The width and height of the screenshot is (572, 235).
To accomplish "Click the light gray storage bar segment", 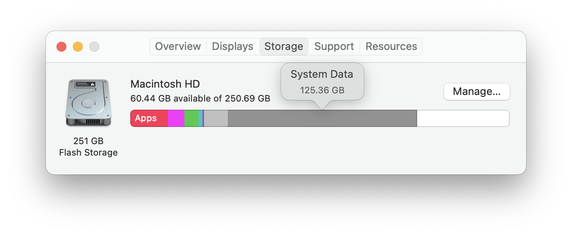I will 216,118.
